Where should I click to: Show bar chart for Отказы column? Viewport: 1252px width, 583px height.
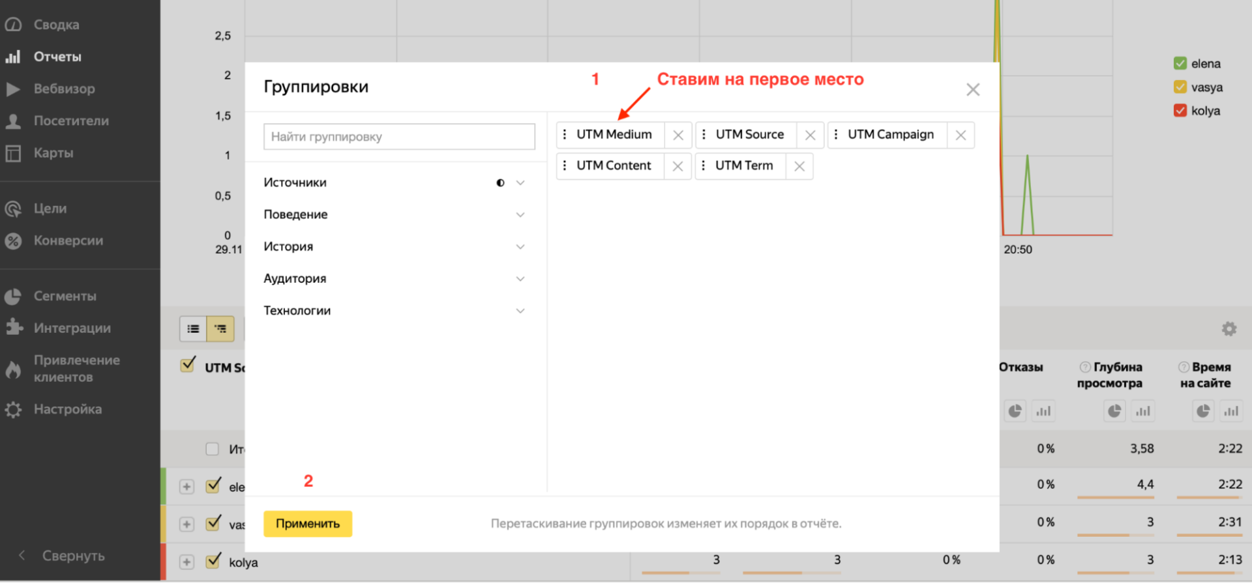pyautogui.click(x=1044, y=411)
